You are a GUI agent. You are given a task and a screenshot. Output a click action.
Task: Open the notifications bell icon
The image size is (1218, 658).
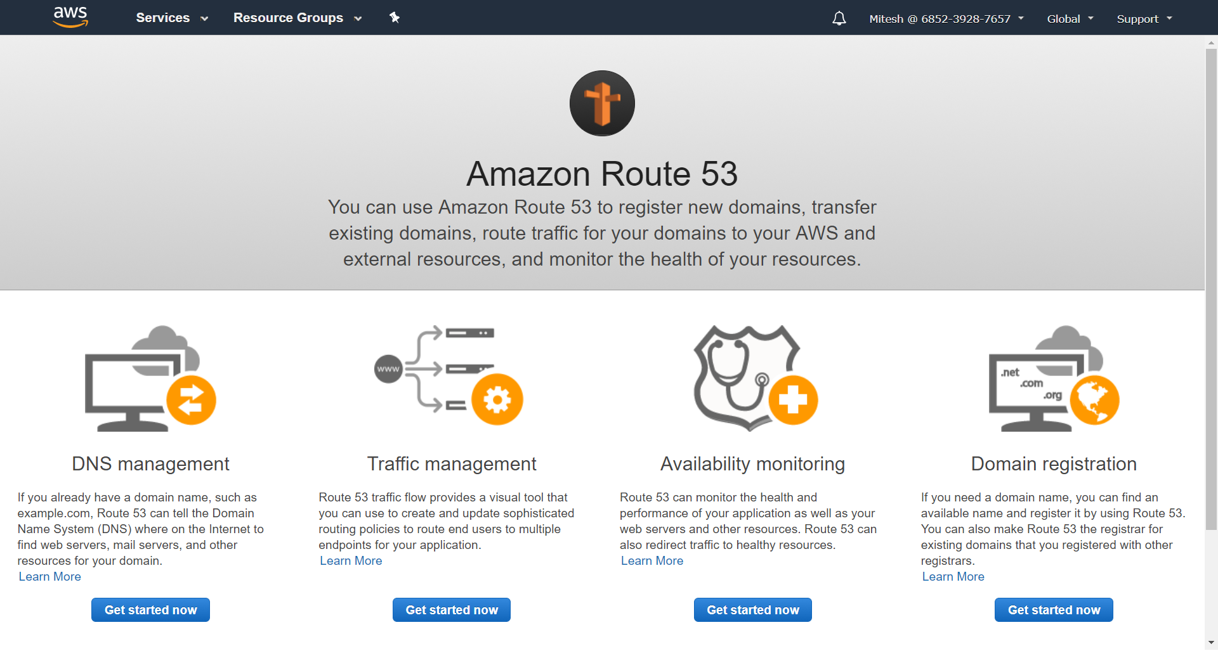[839, 18]
